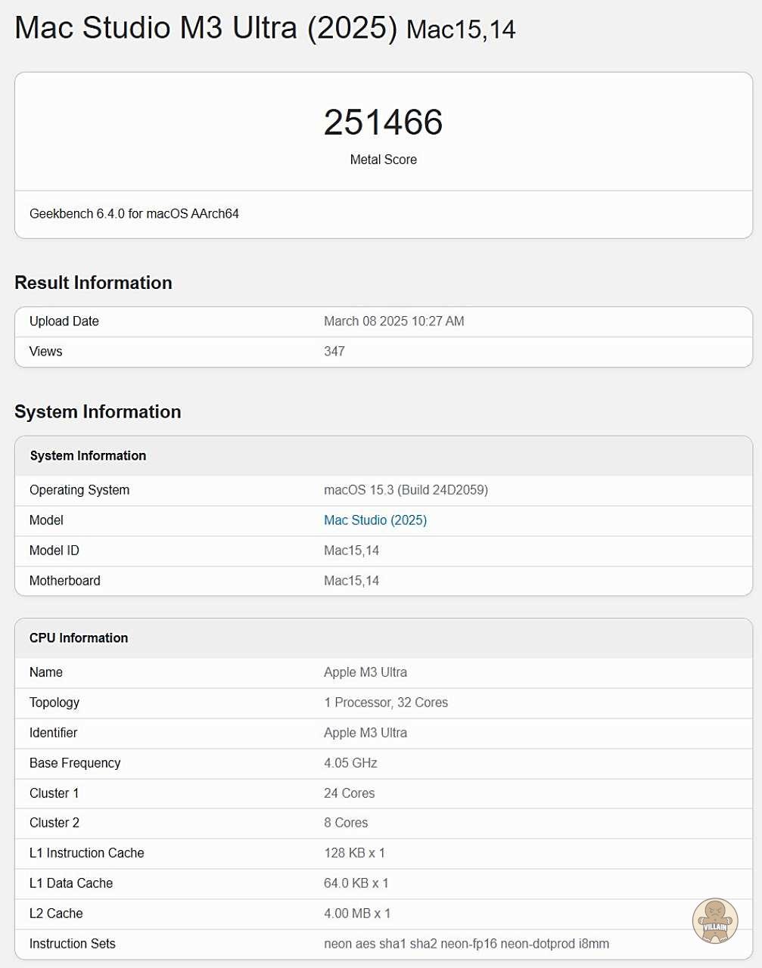Click the CPU Information table header
The image size is (762, 968).
pos(79,638)
